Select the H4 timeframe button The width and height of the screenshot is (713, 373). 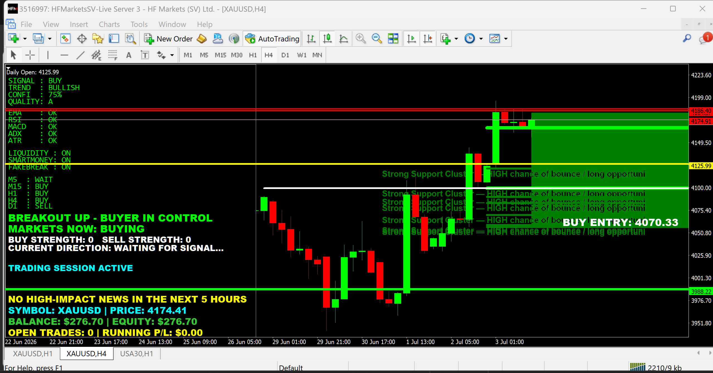269,55
